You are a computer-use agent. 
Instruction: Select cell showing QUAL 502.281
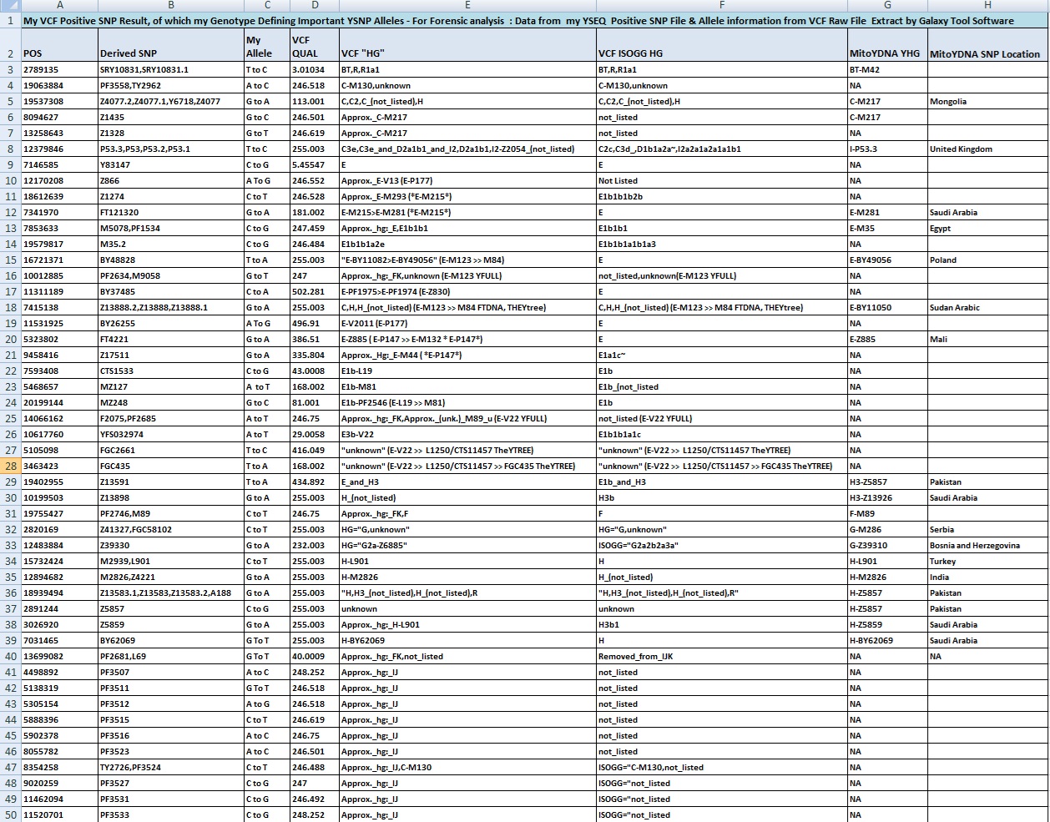314,291
